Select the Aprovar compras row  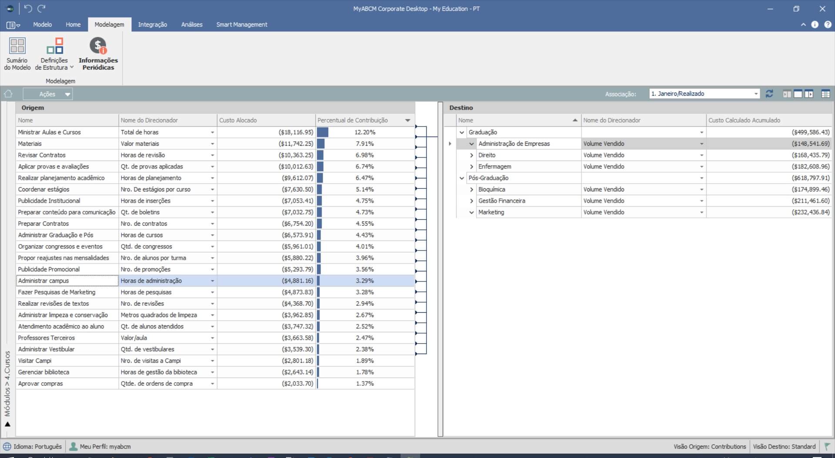click(215, 384)
